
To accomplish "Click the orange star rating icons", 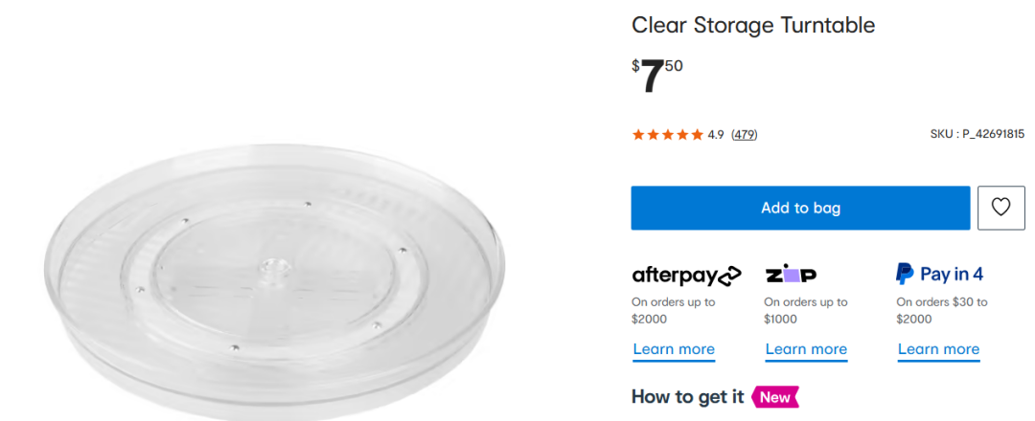I will [667, 135].
